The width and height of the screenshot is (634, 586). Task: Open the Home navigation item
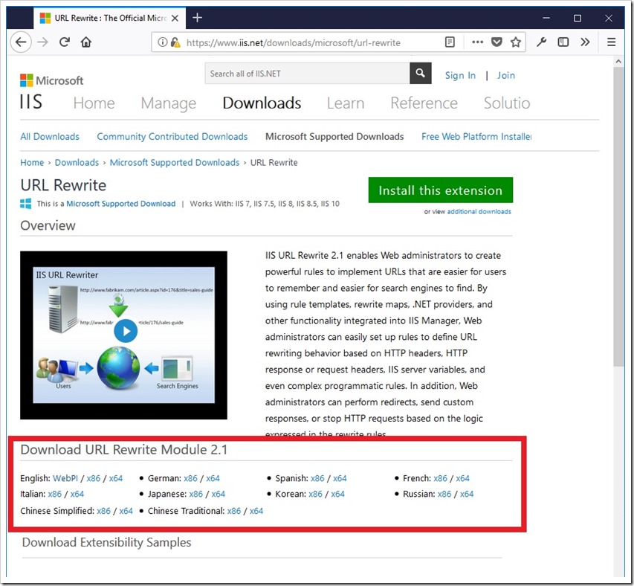tap(94, 103)
